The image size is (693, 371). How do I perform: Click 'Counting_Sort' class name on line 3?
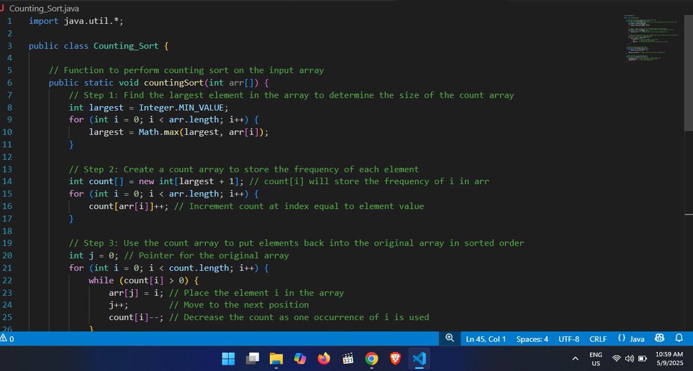point(126,46)
